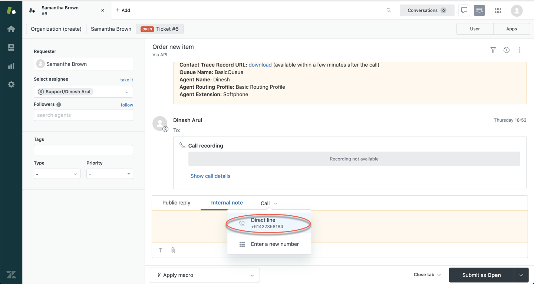This screenshot has height=284, width=534.
Task: Open the Home icon in sidebar
Action: click(11, 29)
